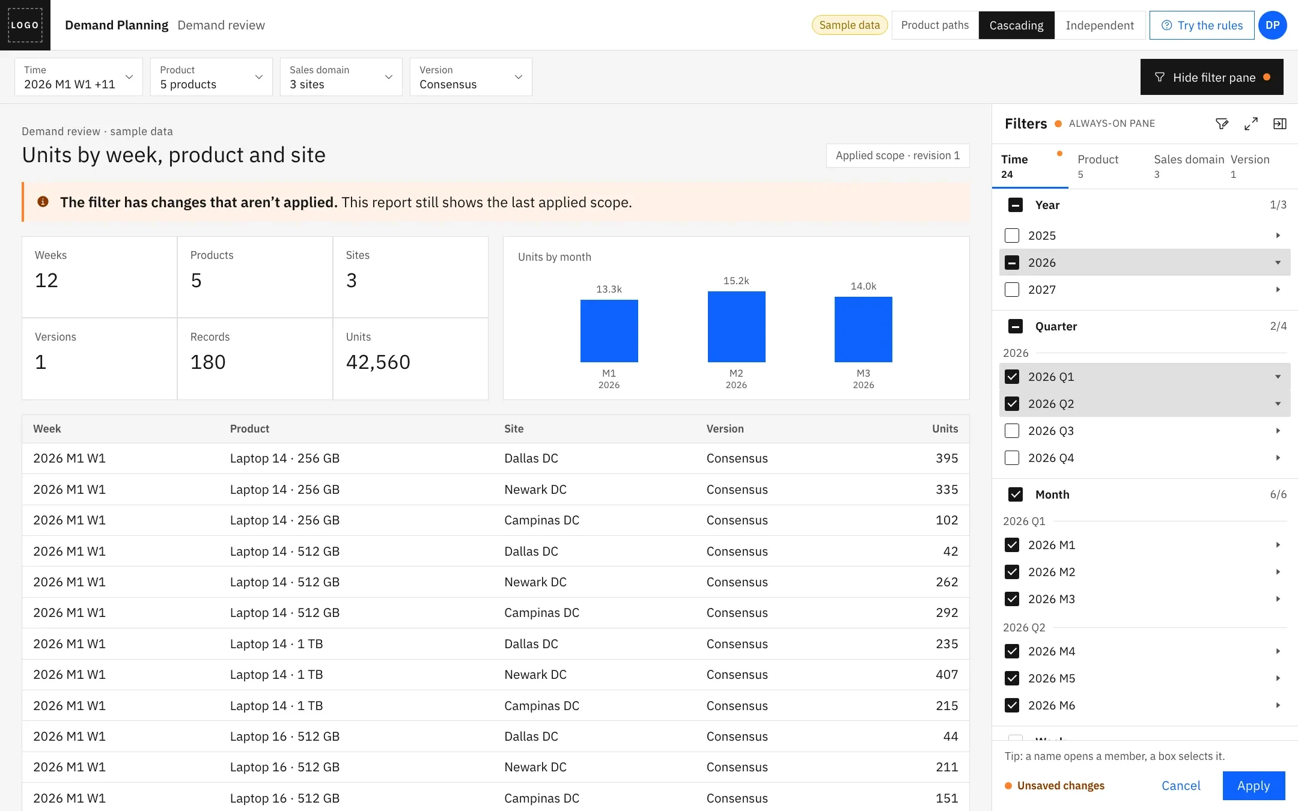Viewport: 1298px width, 811px height.
Task: Switch to the Product filter tab
Action: pyautogui.click(x=1106, y=166)
